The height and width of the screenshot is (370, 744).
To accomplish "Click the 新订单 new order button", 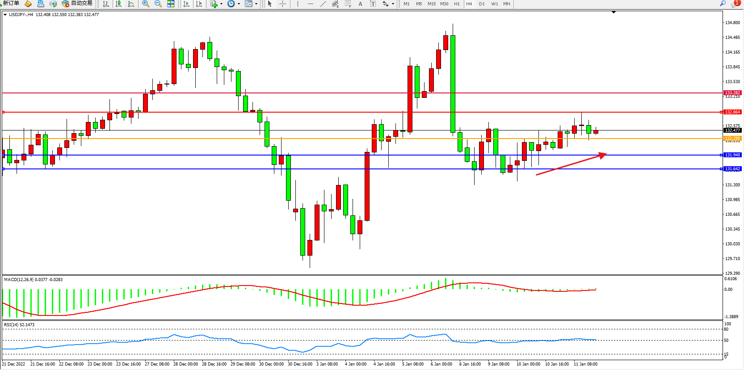I will point(11,4).
